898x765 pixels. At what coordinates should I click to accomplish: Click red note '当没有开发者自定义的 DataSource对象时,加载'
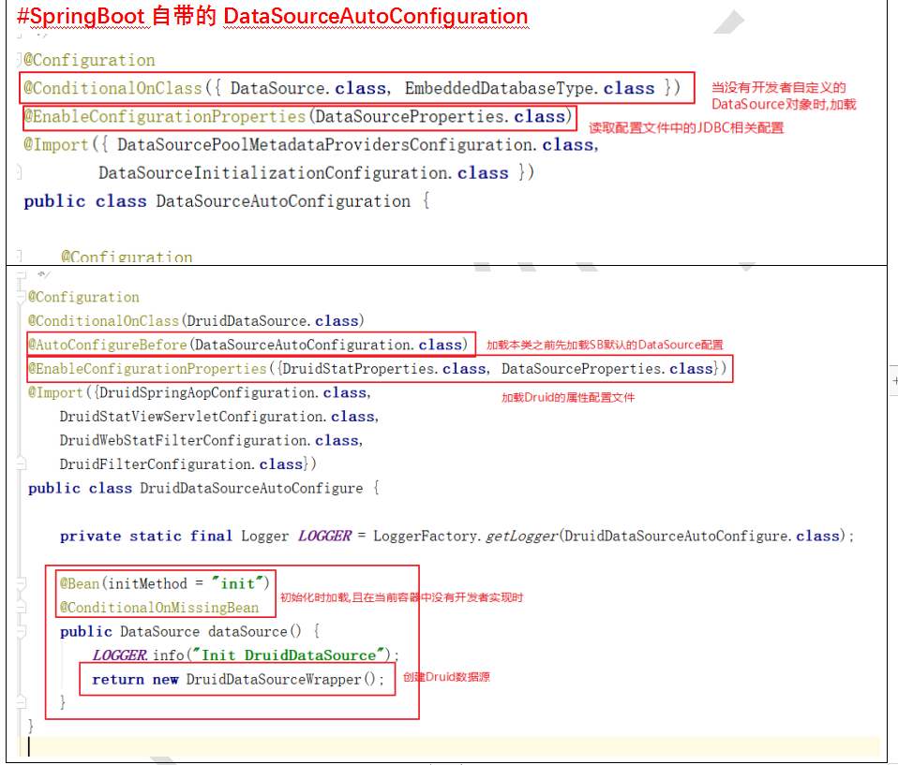[x=784, y=96]
